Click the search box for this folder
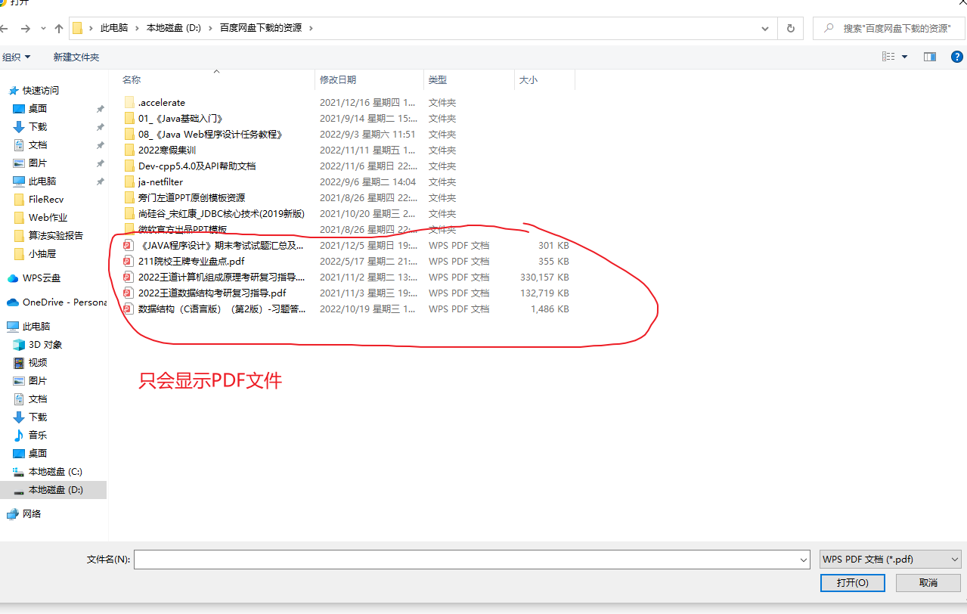Image resolution: width=967 pixels, height=614 pixels. coord(888,28)
